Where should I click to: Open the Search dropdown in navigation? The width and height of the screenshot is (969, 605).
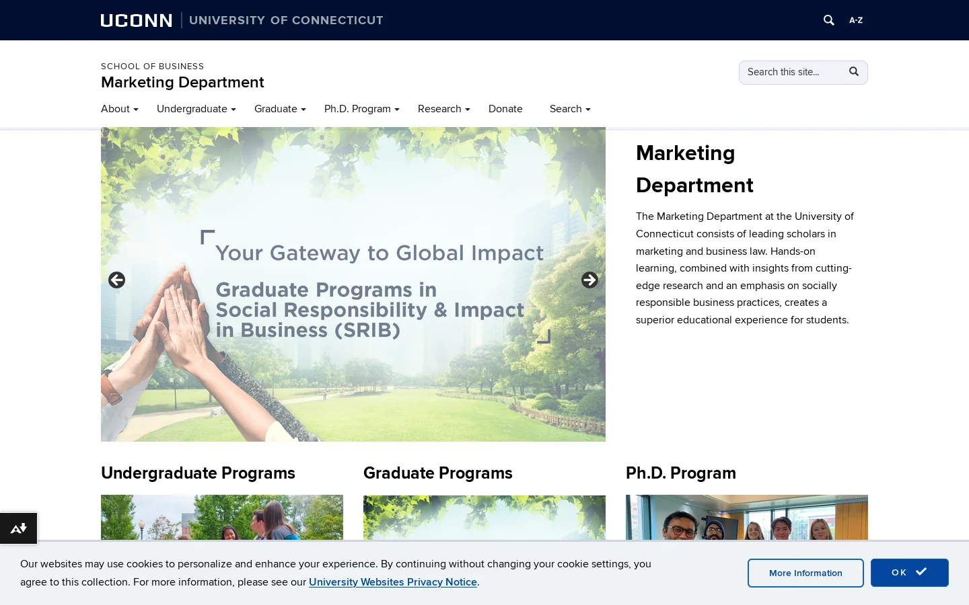pyautogui.click(x=570, y=109)
